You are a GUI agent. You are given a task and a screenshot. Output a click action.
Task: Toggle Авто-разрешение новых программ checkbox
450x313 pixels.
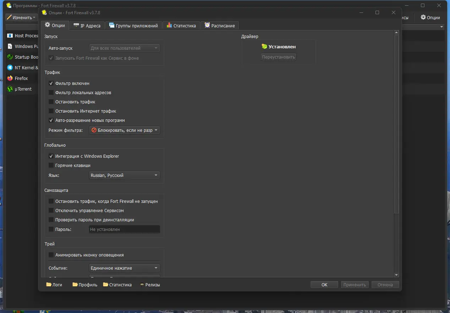point(51,120)
